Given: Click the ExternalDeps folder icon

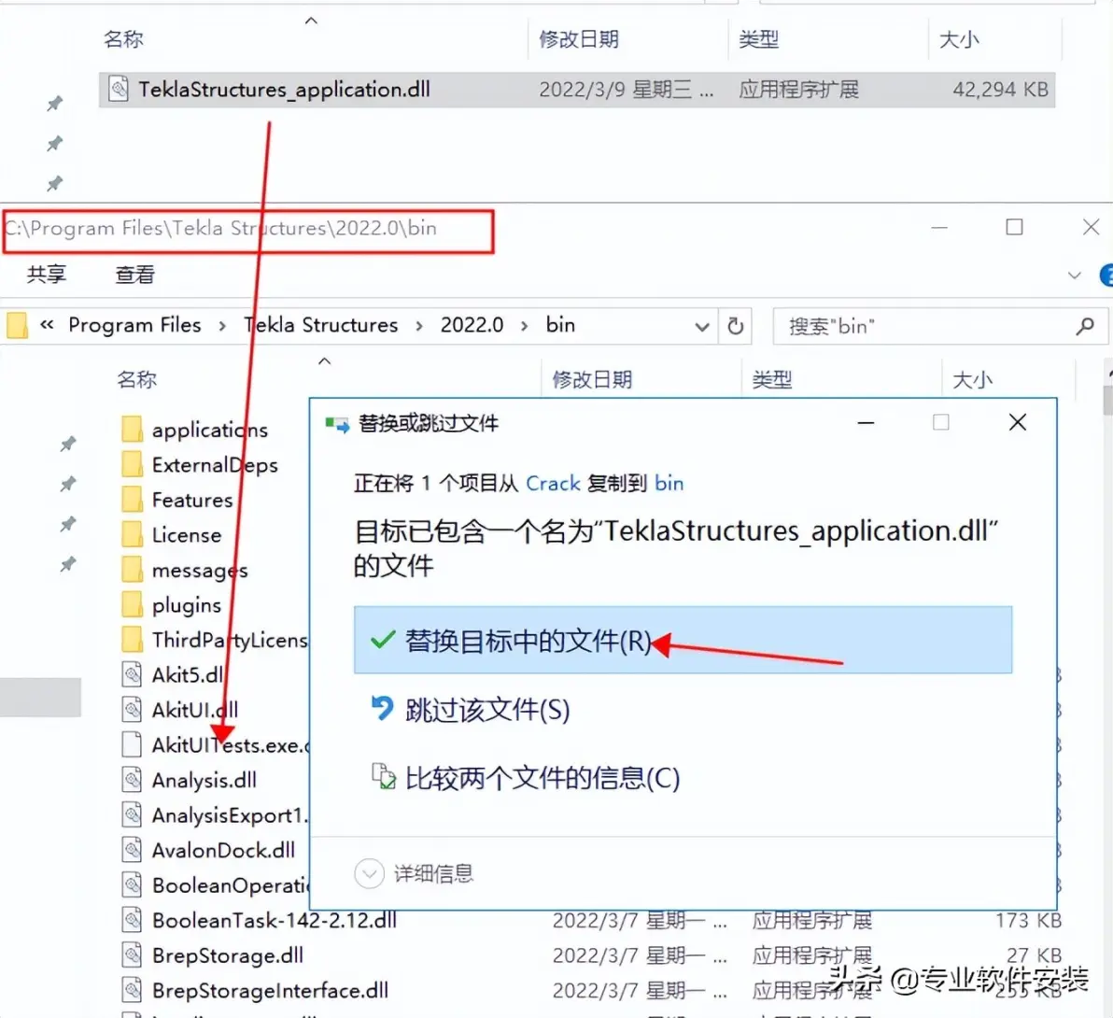Looking at the screenshot, I should (132, 464).
